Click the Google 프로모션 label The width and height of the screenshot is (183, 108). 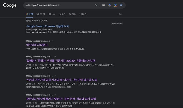117,23
